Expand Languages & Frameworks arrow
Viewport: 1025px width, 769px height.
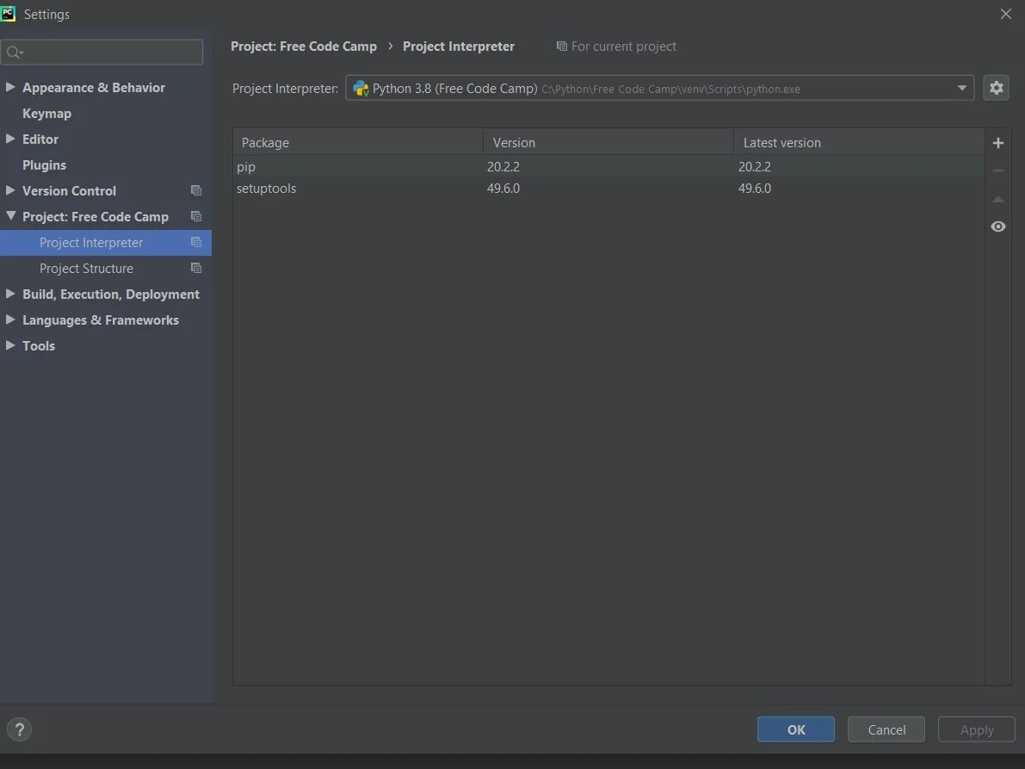point(10,319)
